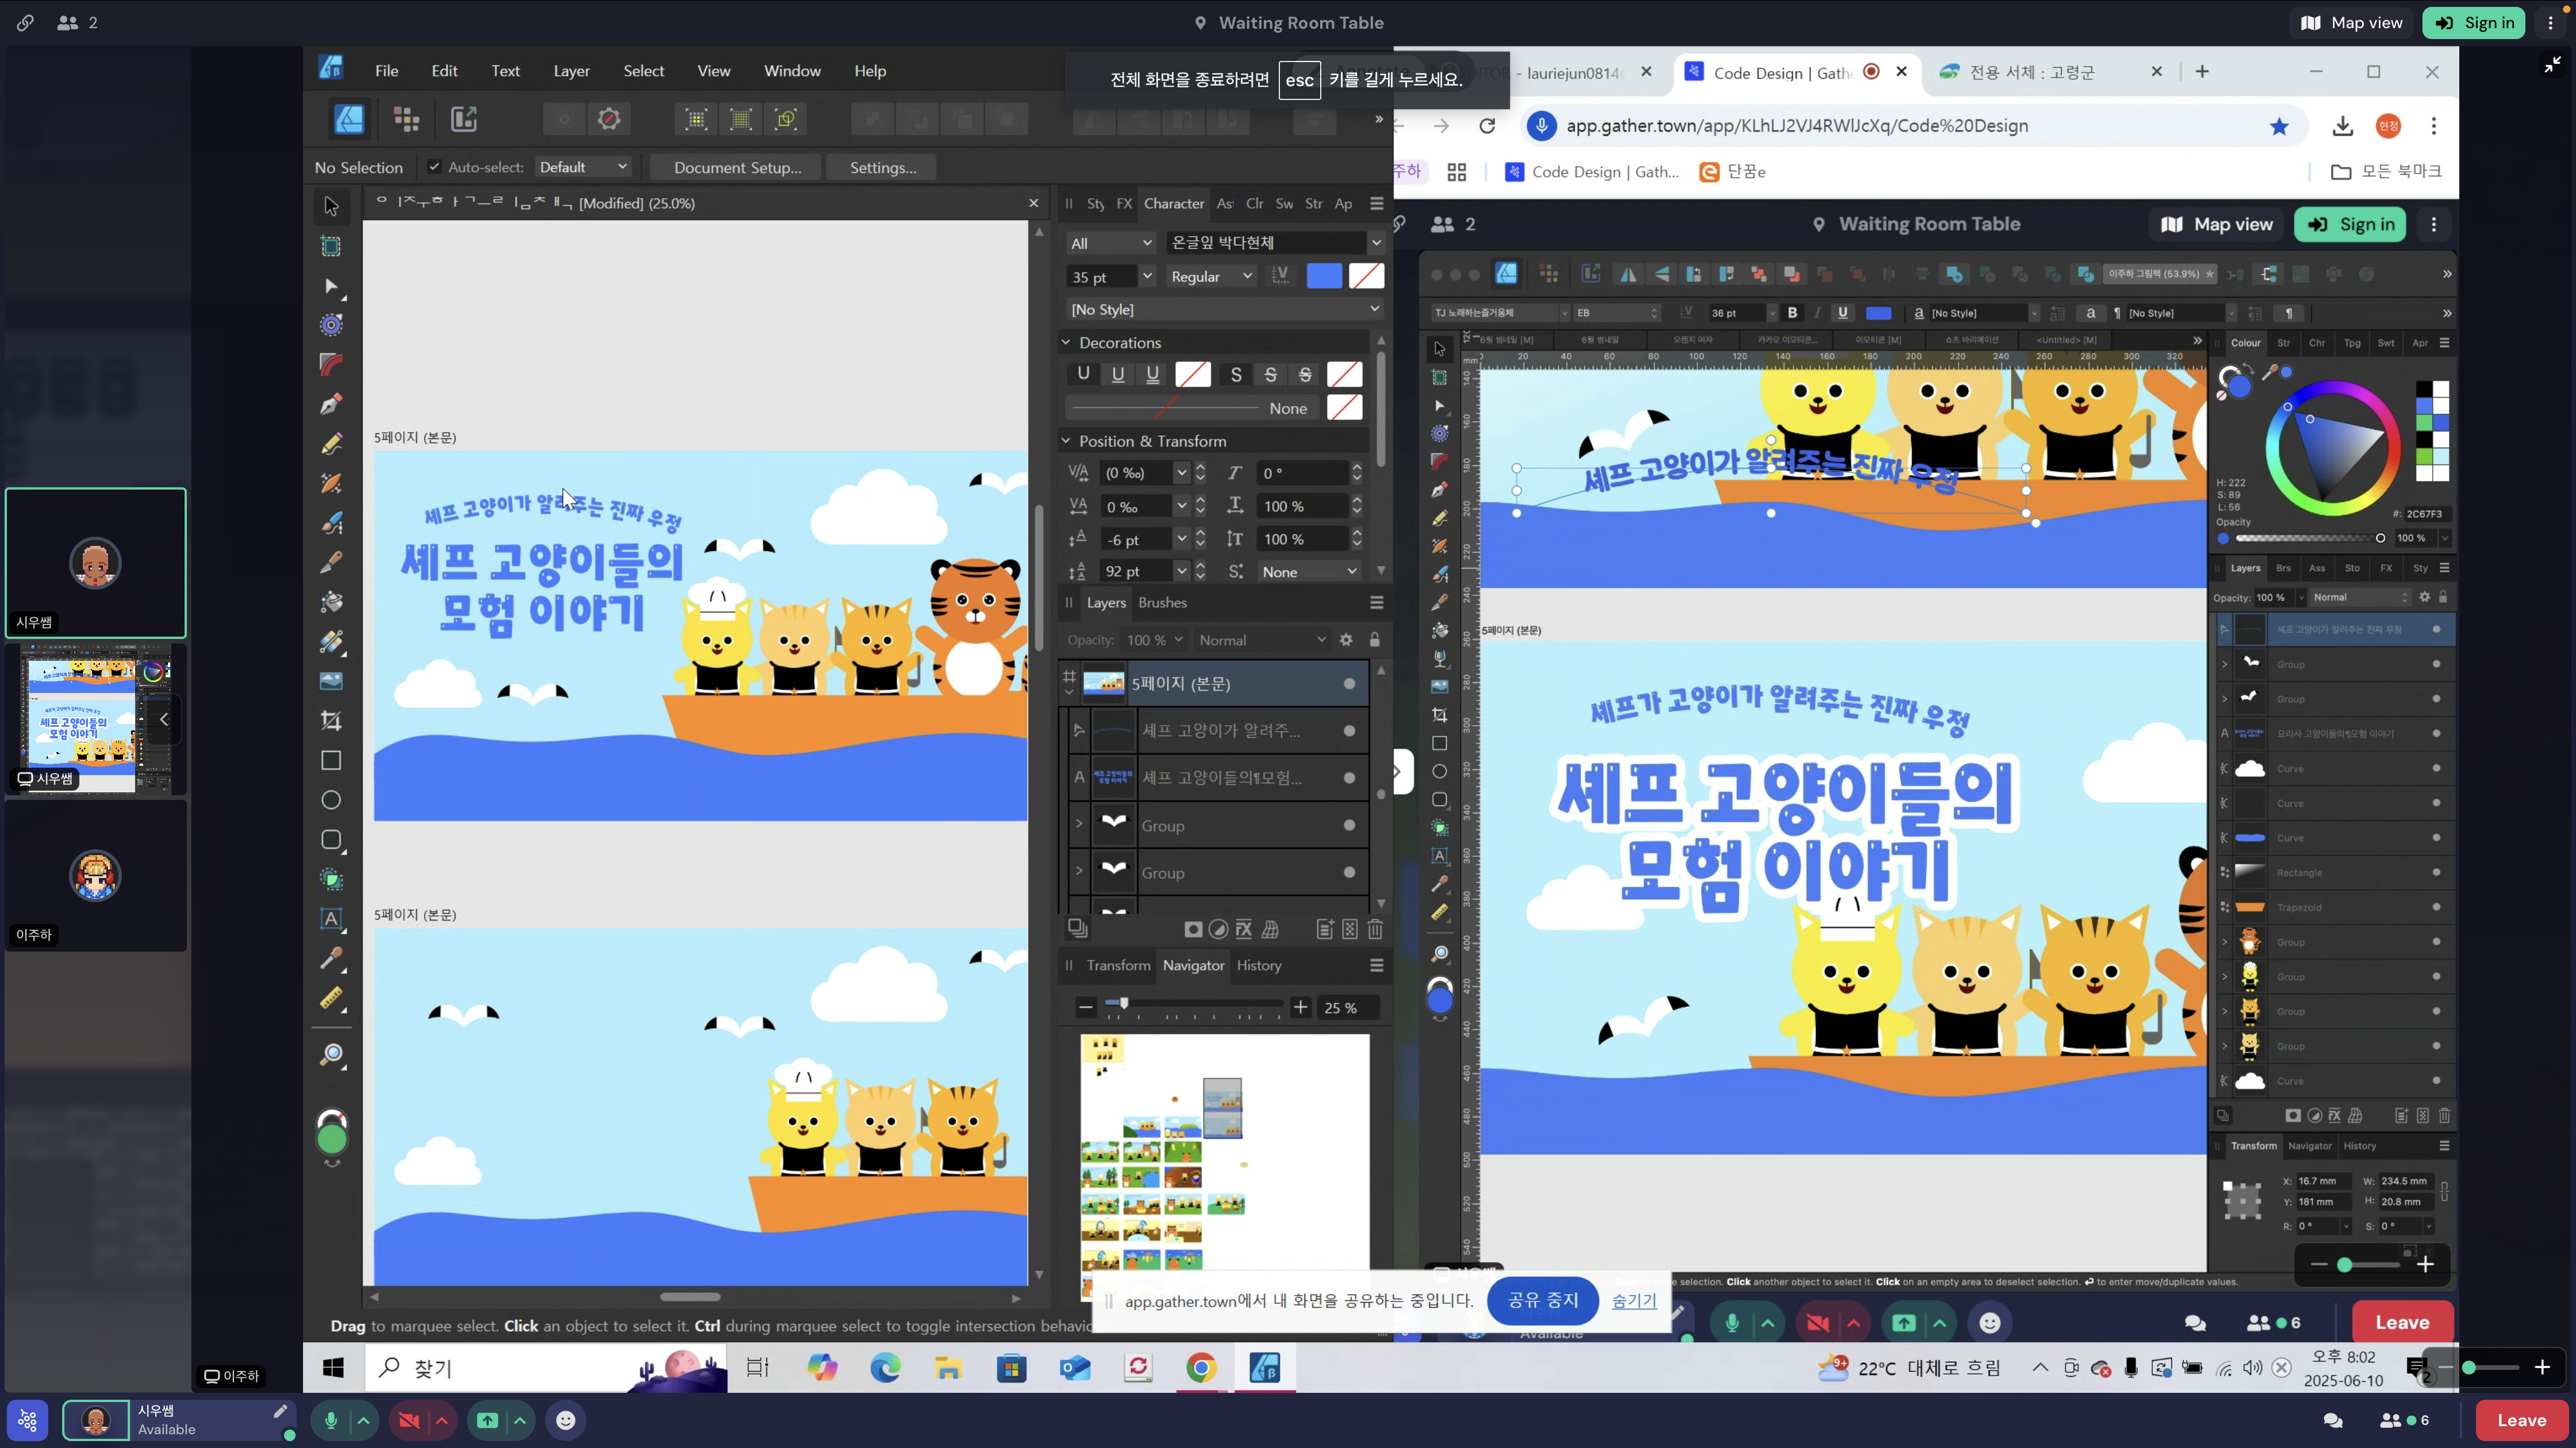Viewport: 2576px width, 1448px height.
Task: Open the Normal blend mode dropdown
Action: pyautogui.click(x=1262, y=640)
